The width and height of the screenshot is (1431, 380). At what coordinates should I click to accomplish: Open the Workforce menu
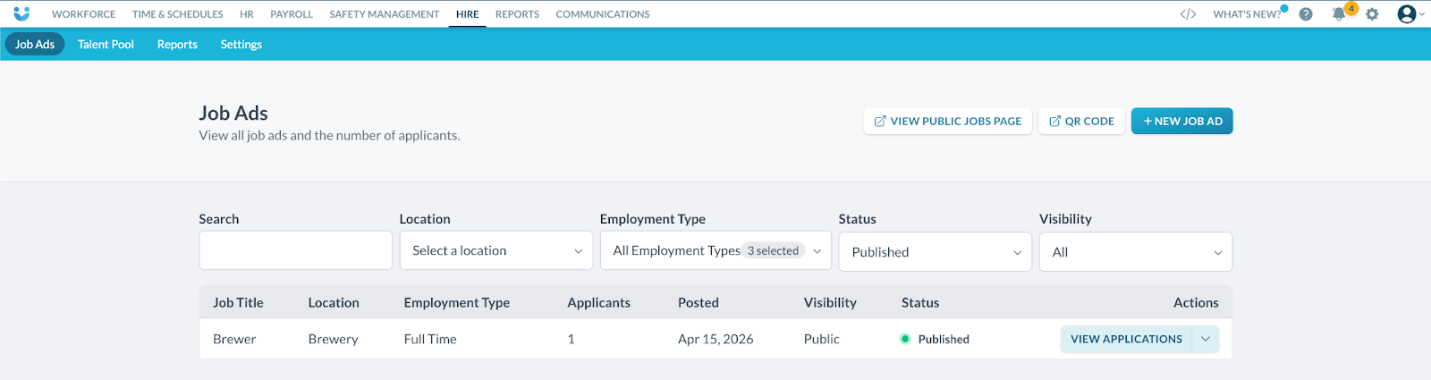(83, 14)
